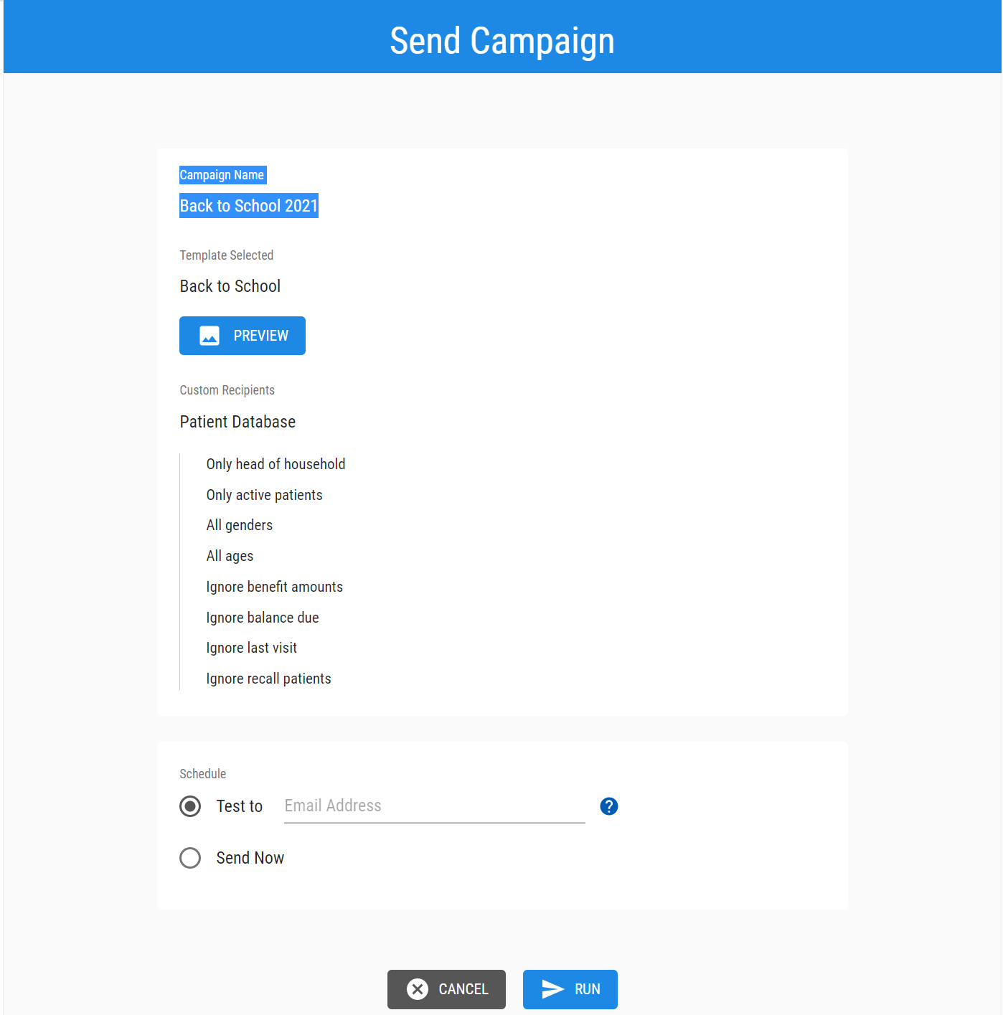Click the paper plane send icon
The image size is (1003, 1015).
552,989
